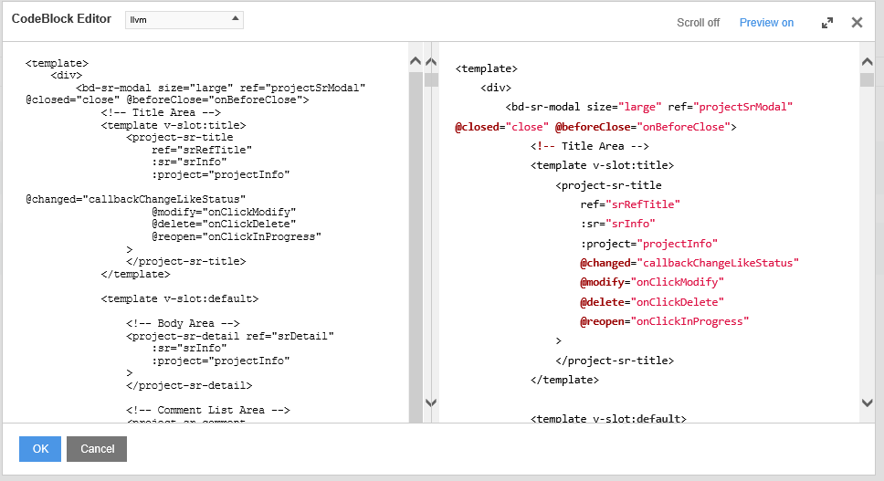The height and width of the screenshot is (481, 884).
Task: Click '@modify="onClickModify"' in the preview pane
Action: pos(652,282)
